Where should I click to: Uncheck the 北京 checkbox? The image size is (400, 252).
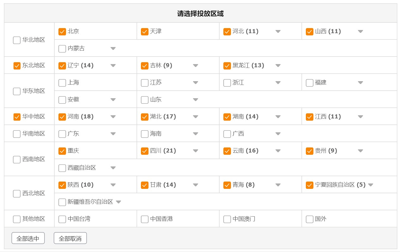tap(62, 32)
